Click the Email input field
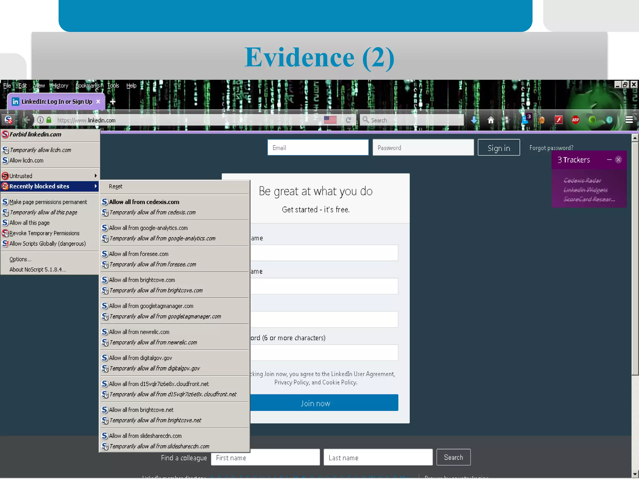Viewport: 639px width, 479px height. coord(318,148)
